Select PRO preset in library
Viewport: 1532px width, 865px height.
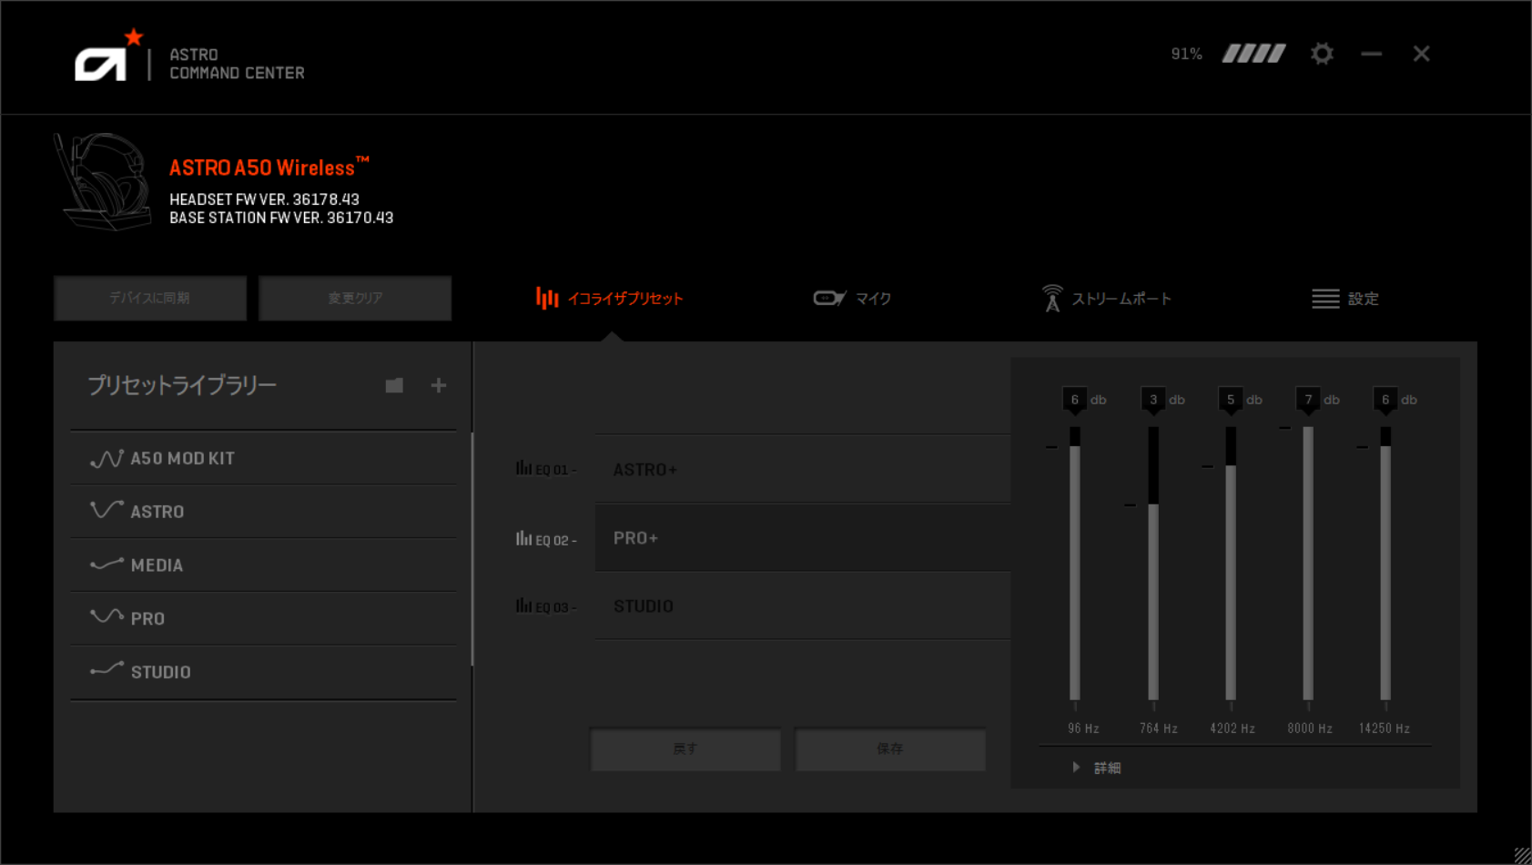tap(264, 618)
